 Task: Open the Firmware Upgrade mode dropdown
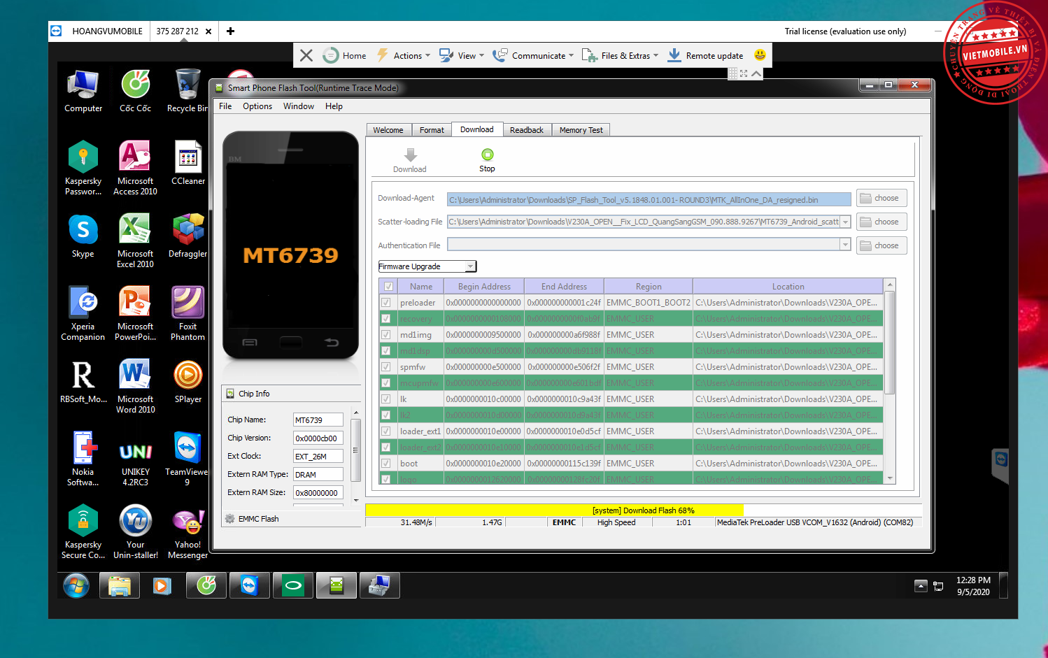(427, 266)
